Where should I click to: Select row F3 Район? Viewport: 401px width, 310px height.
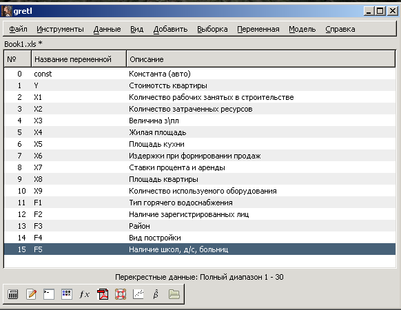point(200,226)
